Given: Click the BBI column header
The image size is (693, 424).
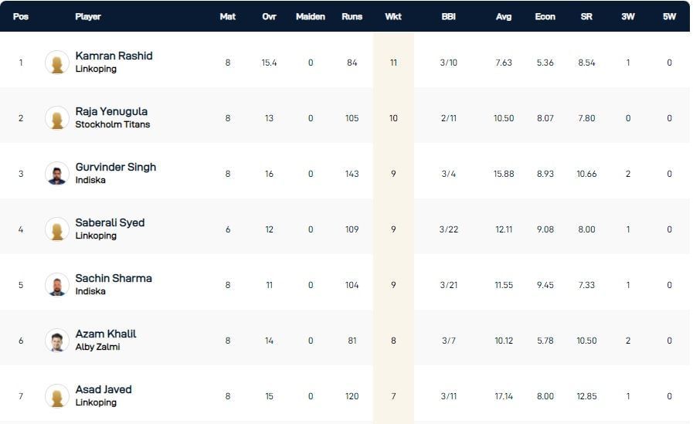Looking at the screenshot, I should pyautogui.click(x=448, y=16).
